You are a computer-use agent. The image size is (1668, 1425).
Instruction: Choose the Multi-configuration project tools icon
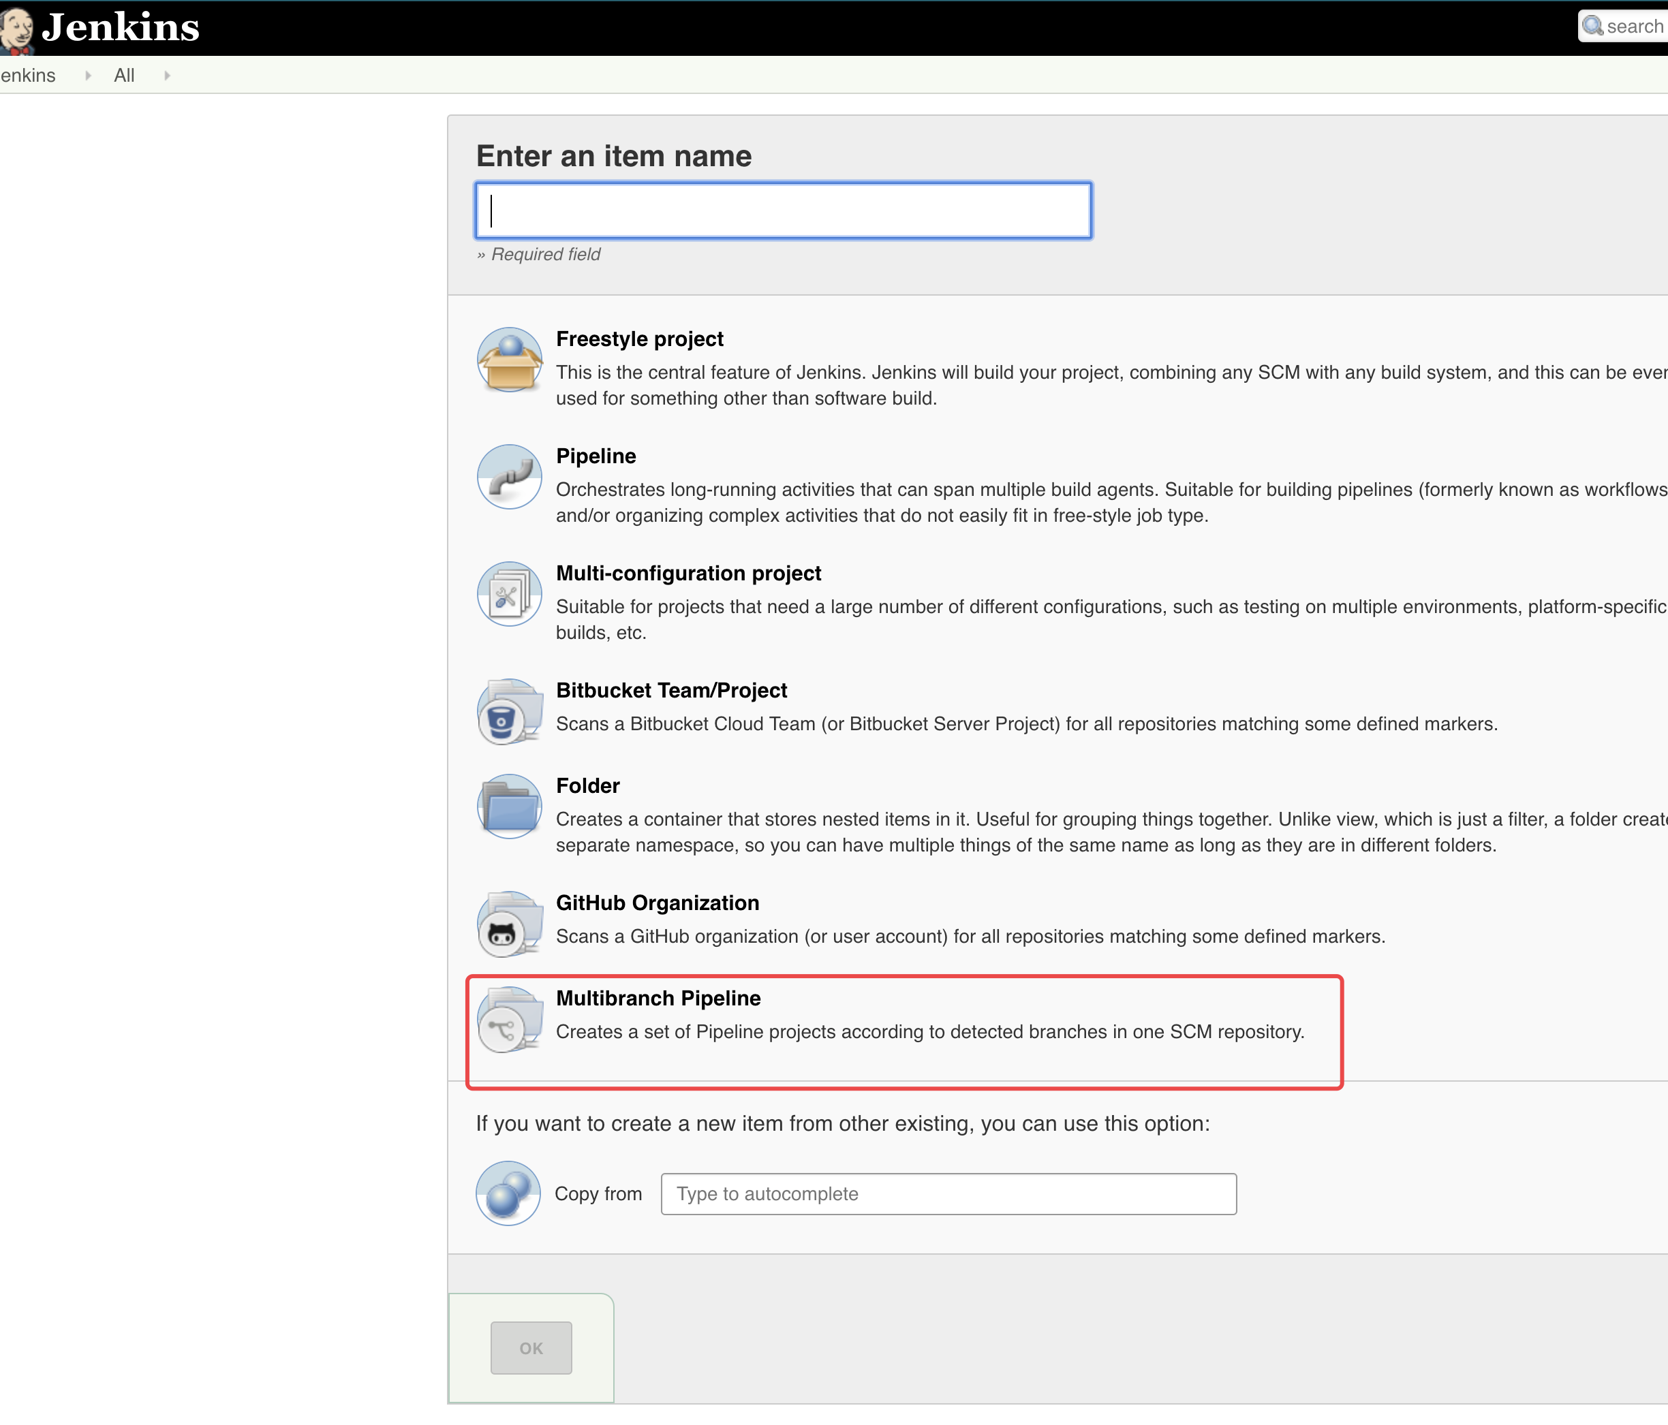tap(509, 594)
